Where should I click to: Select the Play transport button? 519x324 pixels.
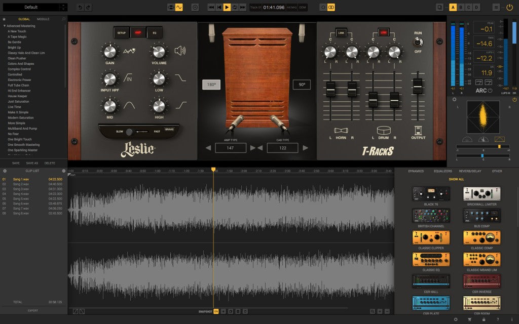tap(227, 7)
